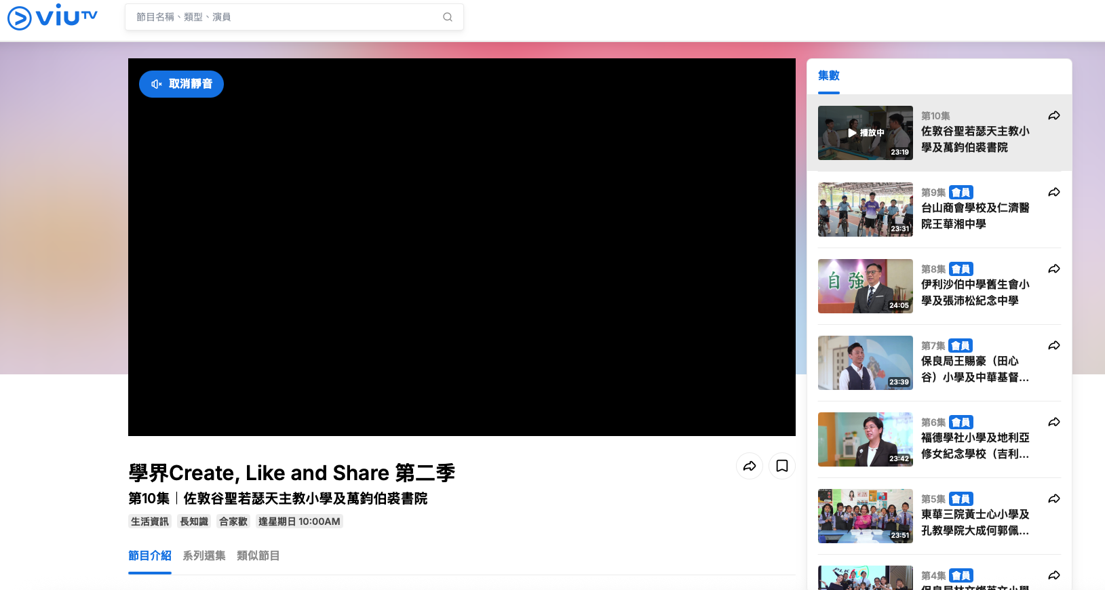Click the 會員 badge on 第7集
The image size is (1105, 590).
(961, 346)
